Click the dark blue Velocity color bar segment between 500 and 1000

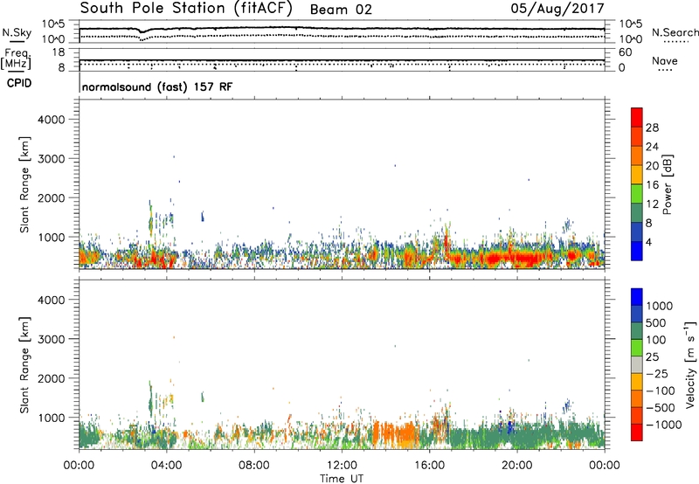[x=637, y=314]
